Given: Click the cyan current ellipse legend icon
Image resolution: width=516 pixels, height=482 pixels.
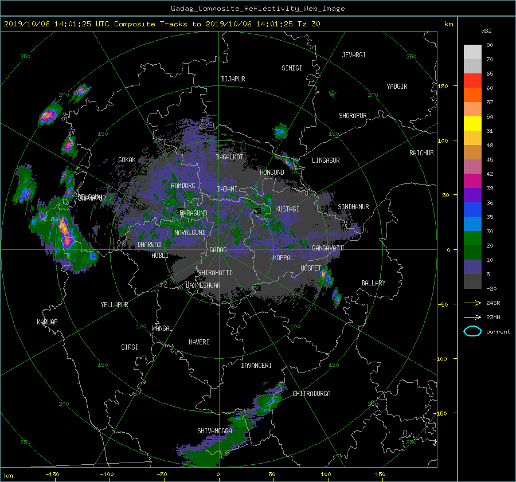Looking at the screenshot, I should [472, 331].
